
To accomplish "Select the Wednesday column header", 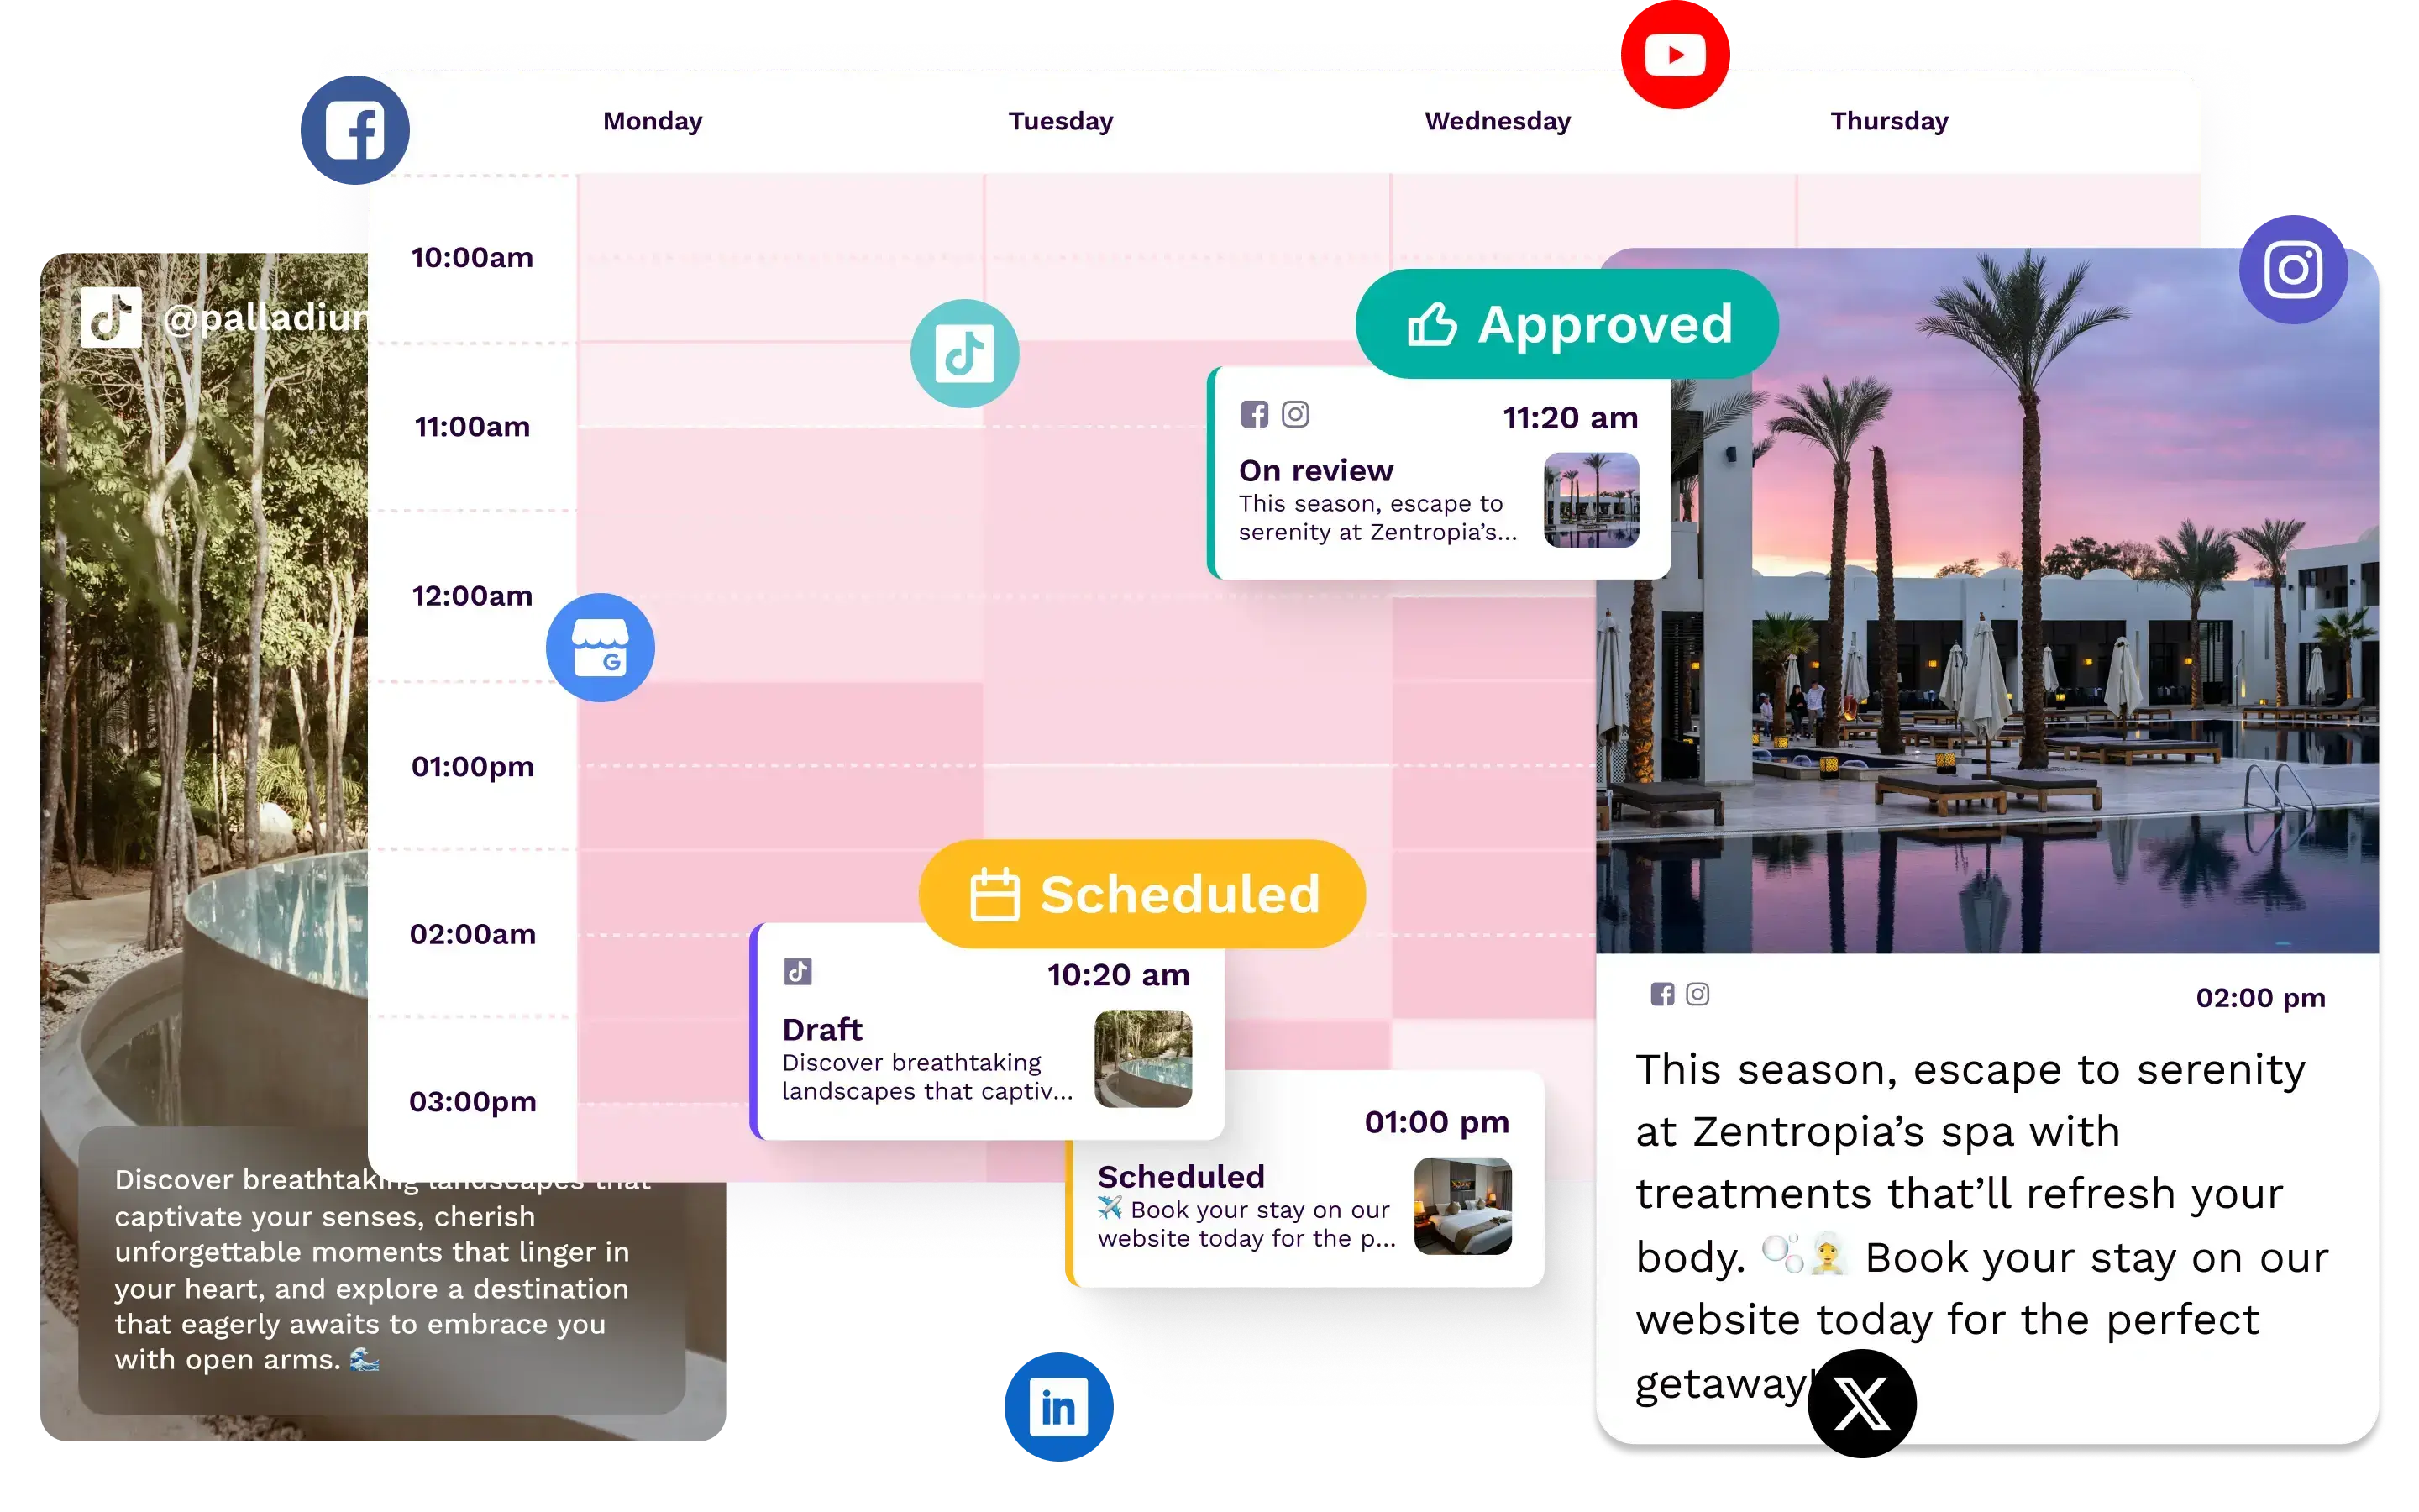I will tap(1498, 121).
